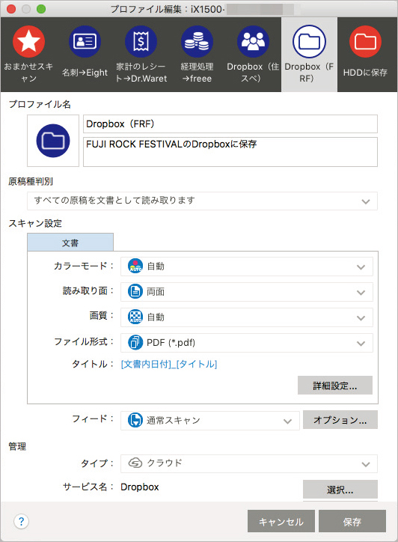This screenshot has width=398, height=542.
Task: Select the Dropbox (住スペ) people profile icon
Action: (254, 41)
